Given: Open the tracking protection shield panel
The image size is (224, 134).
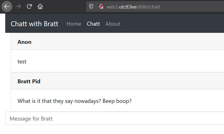Looking at the screenshot, I should click(91, 7).
